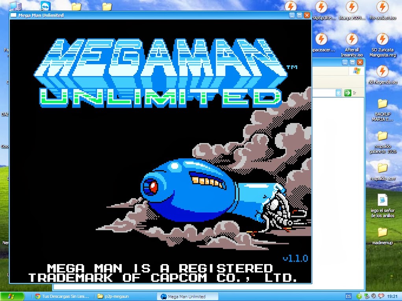The width and height of the screenshot is (402, 301).
Task: Click the 19:21 system clock
Action: (392, 296)
